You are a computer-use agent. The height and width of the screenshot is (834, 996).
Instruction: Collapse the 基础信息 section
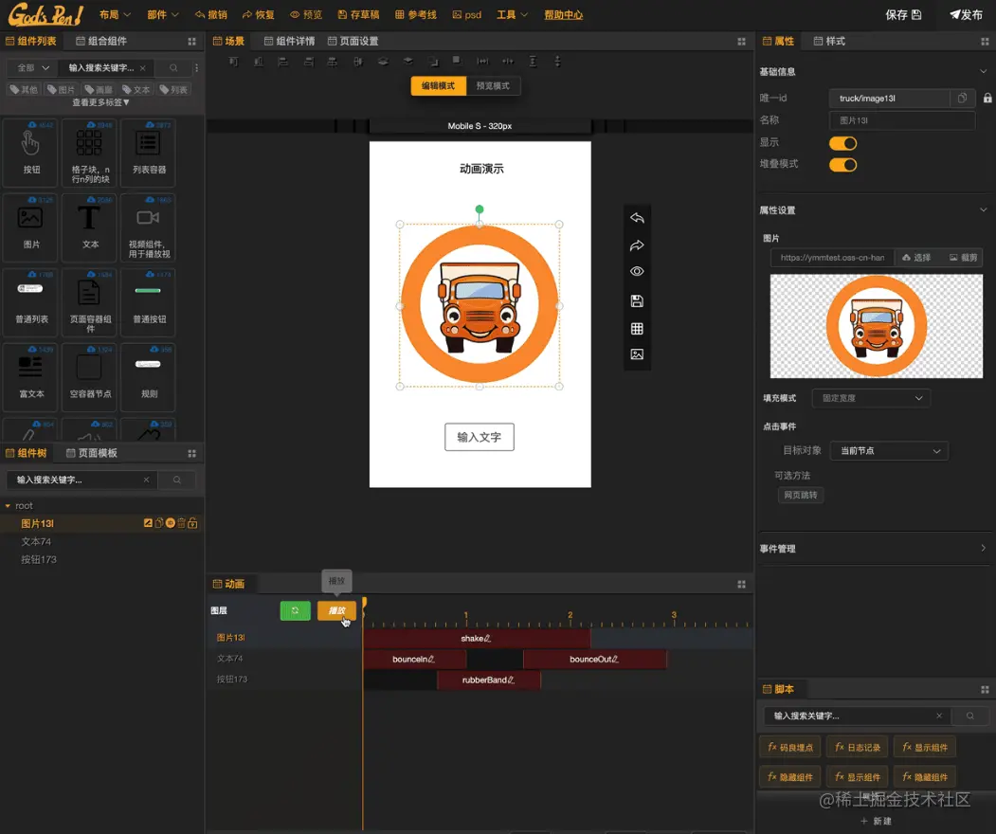(983, 71)
